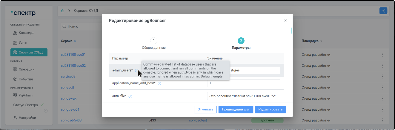Open actions menu for spr-gt-svc01 row
395x130 pixels.
[383, 110]
